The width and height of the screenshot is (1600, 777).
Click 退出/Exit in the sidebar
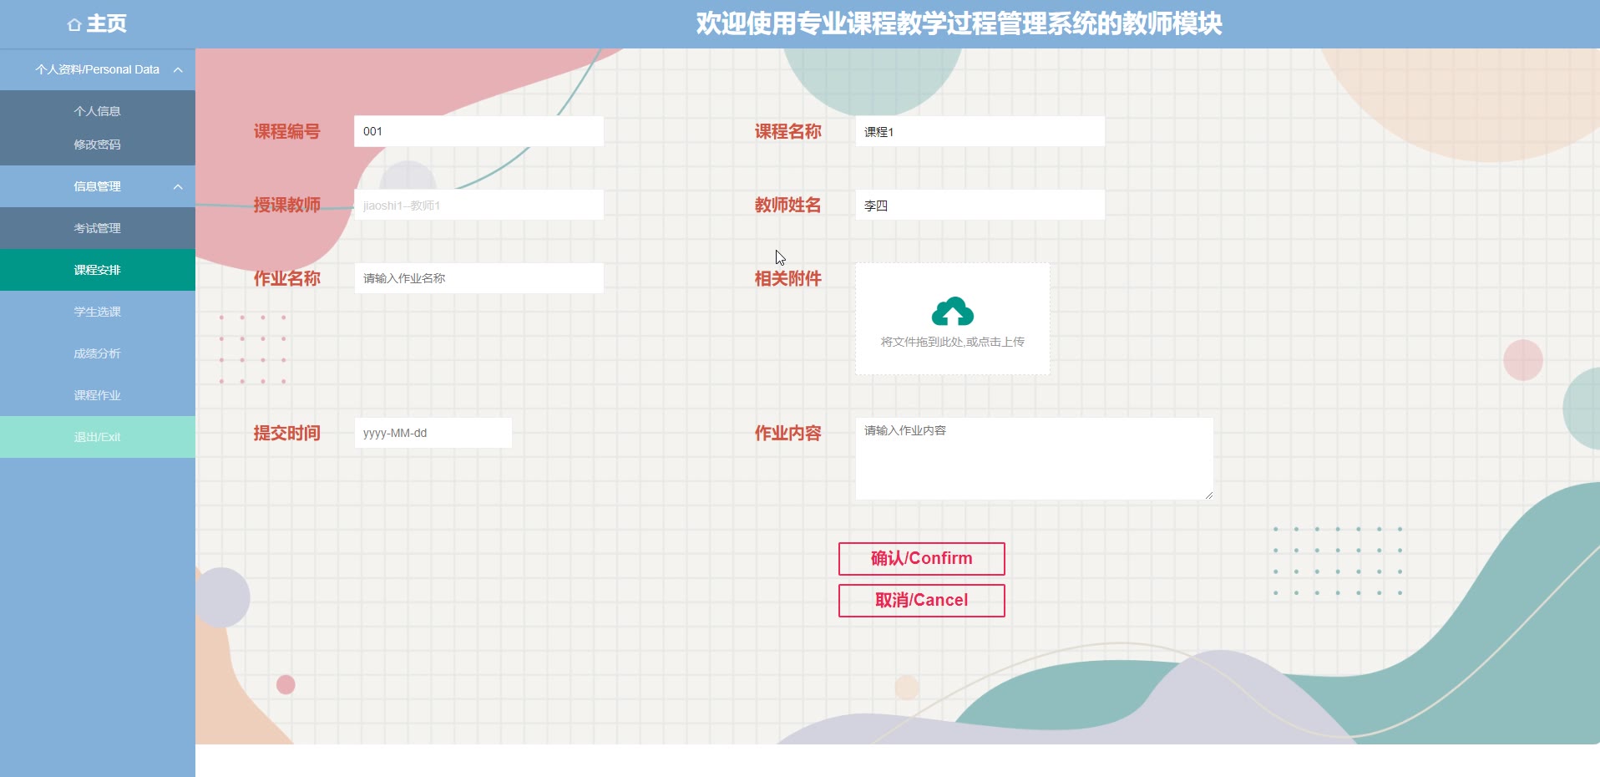point(97,437)
